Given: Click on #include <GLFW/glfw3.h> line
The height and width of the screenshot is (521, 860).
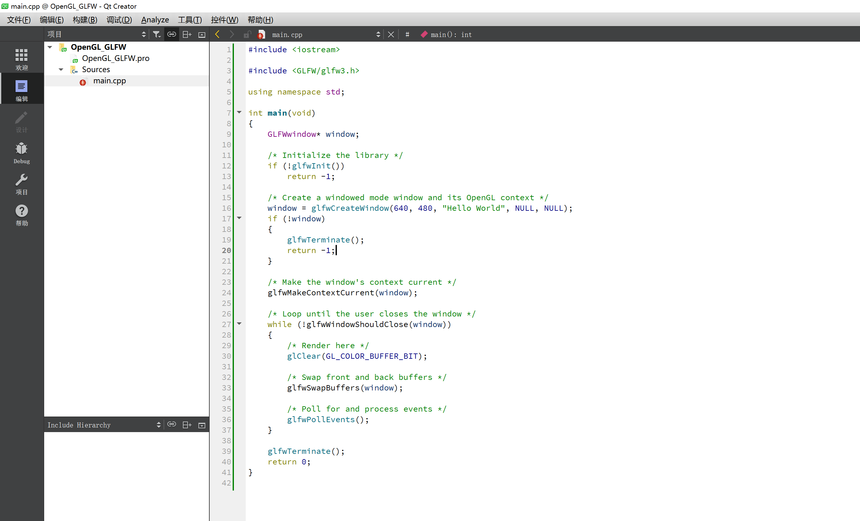Looking at the screenshot, I should 304,71.
